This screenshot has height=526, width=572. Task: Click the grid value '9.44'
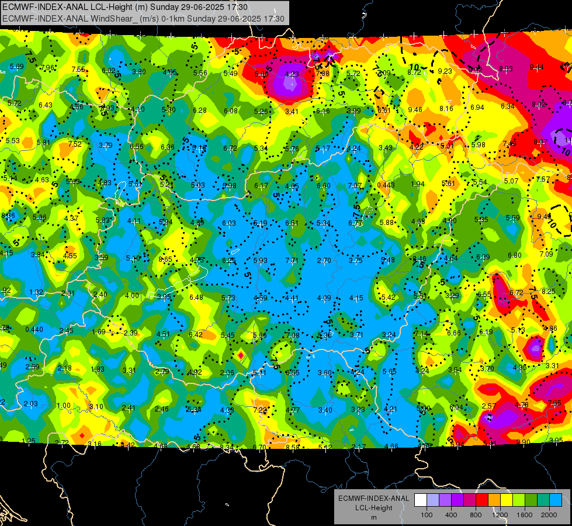536,67
